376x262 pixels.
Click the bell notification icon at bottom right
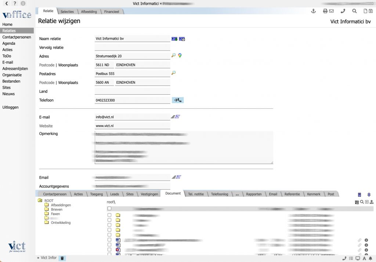370,258
